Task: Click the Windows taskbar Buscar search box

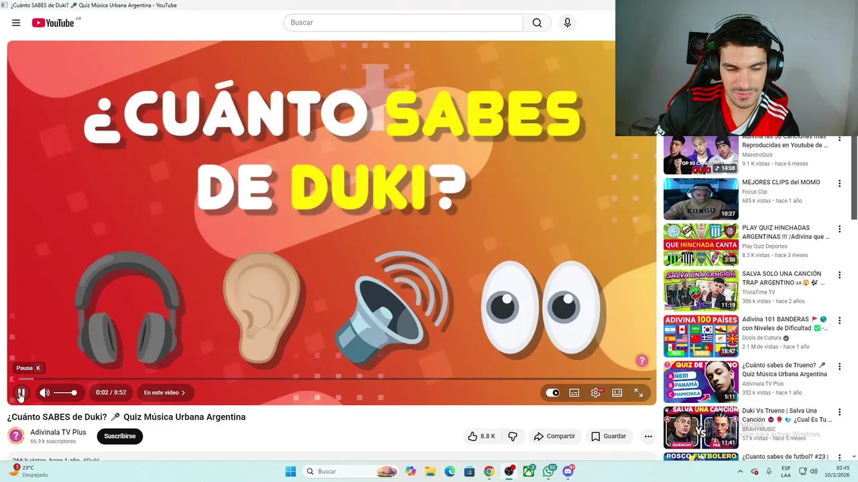Action: click(x=351, y=471)
